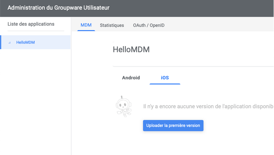274x155 pixels.
Task: Click the divider under Liste des applications
Action: [x=36, y=31]
